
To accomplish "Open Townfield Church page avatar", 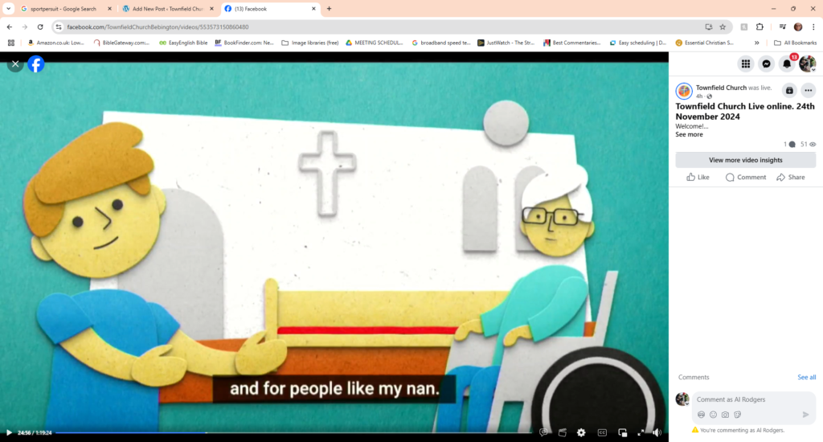I will pyautogui.click(x=684, y=92).
